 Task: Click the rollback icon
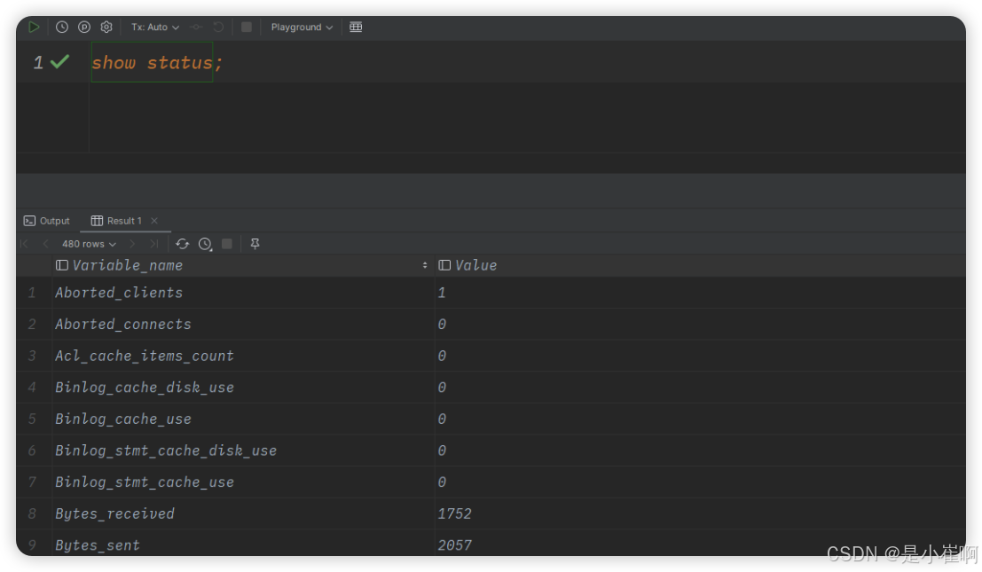point(218,27)
